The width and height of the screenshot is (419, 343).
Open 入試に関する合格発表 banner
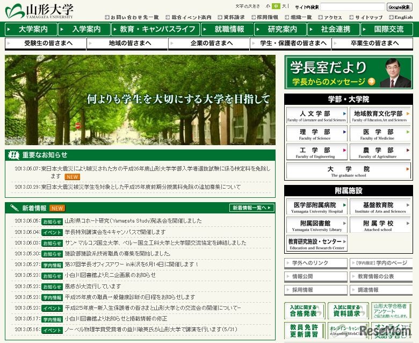[305, 311]
